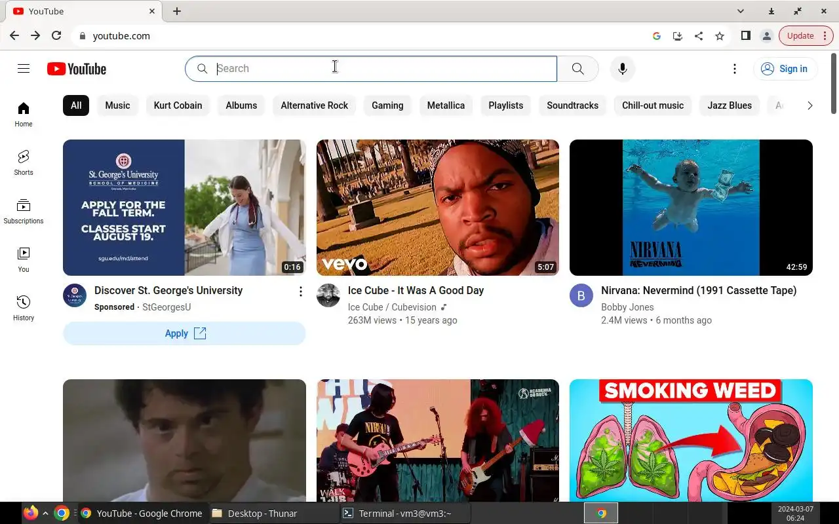Screen dimensions: 839x524
Task: Open Nirvana: Nevermind video title
Action: coord(699,291)
